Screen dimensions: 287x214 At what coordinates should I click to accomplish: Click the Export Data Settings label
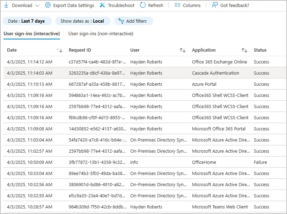[74, 6]
